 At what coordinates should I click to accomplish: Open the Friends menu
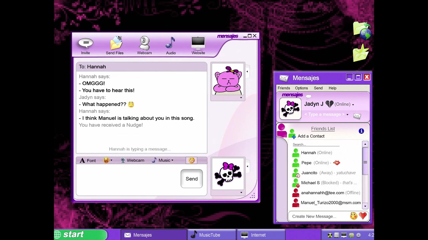pos(284,88)
